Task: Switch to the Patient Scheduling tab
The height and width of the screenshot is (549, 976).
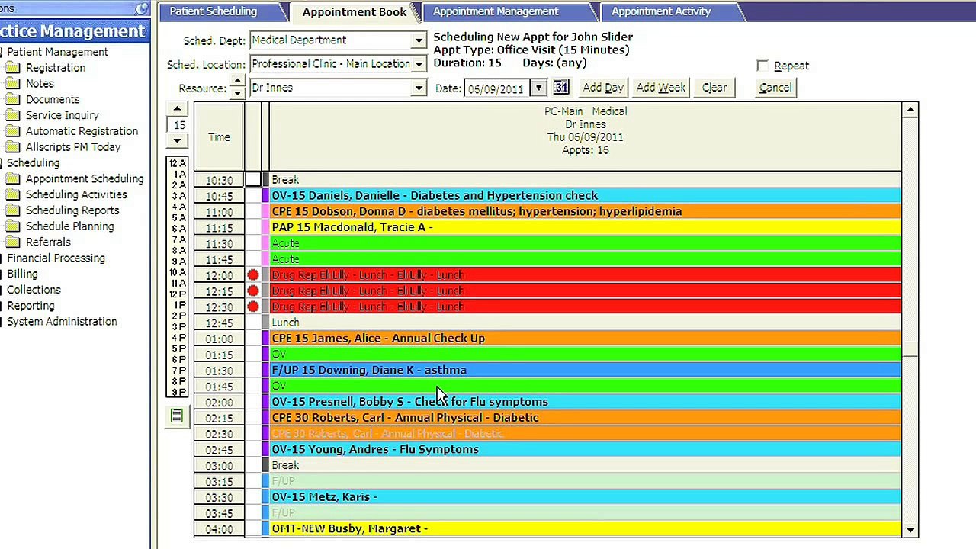Action: [213, 11]
